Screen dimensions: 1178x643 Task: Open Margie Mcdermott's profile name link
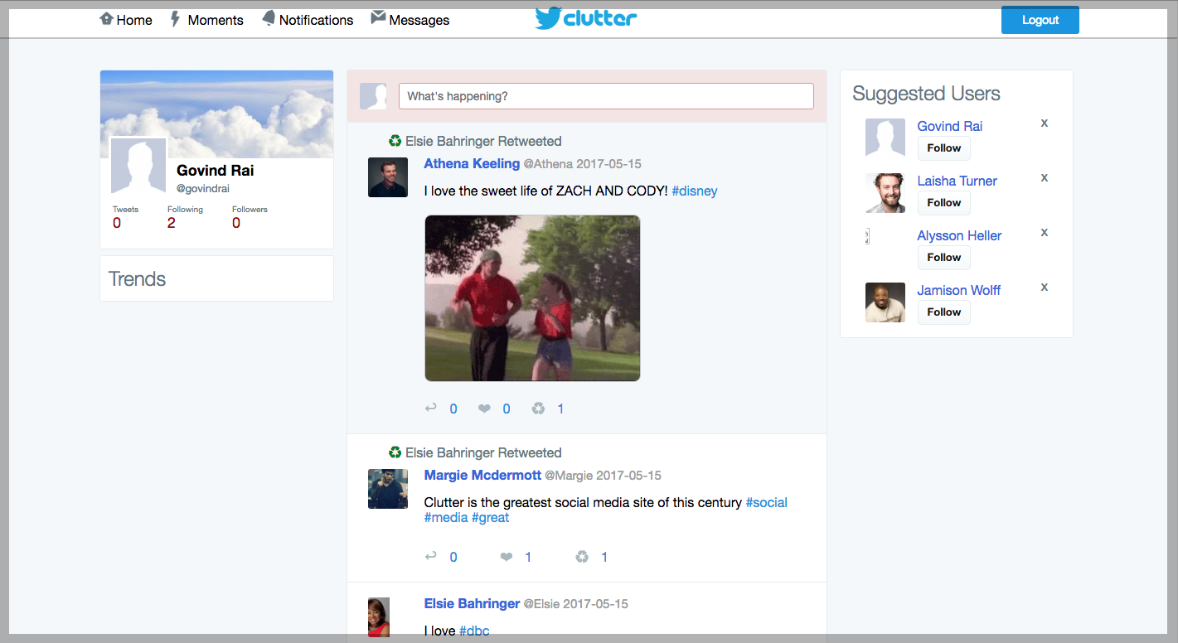coord(482,476)
